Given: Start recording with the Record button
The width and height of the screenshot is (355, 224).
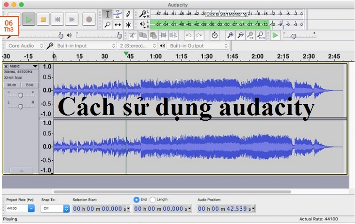Looking at the screenshot, I should tap(89, 19).
